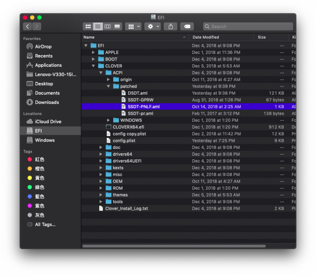Viewport: 316px width, 275px height.
Task: Sort by the Name column header
Action: [135, 37]
